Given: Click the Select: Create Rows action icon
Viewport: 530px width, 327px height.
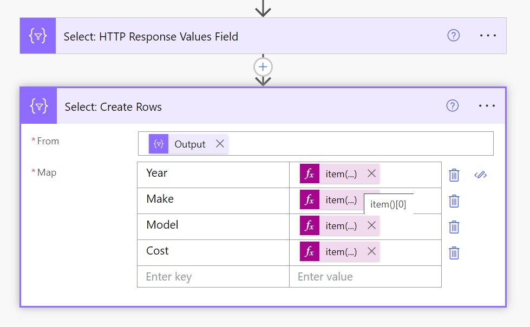Looking at the screenshot, I should coord(38,105).
